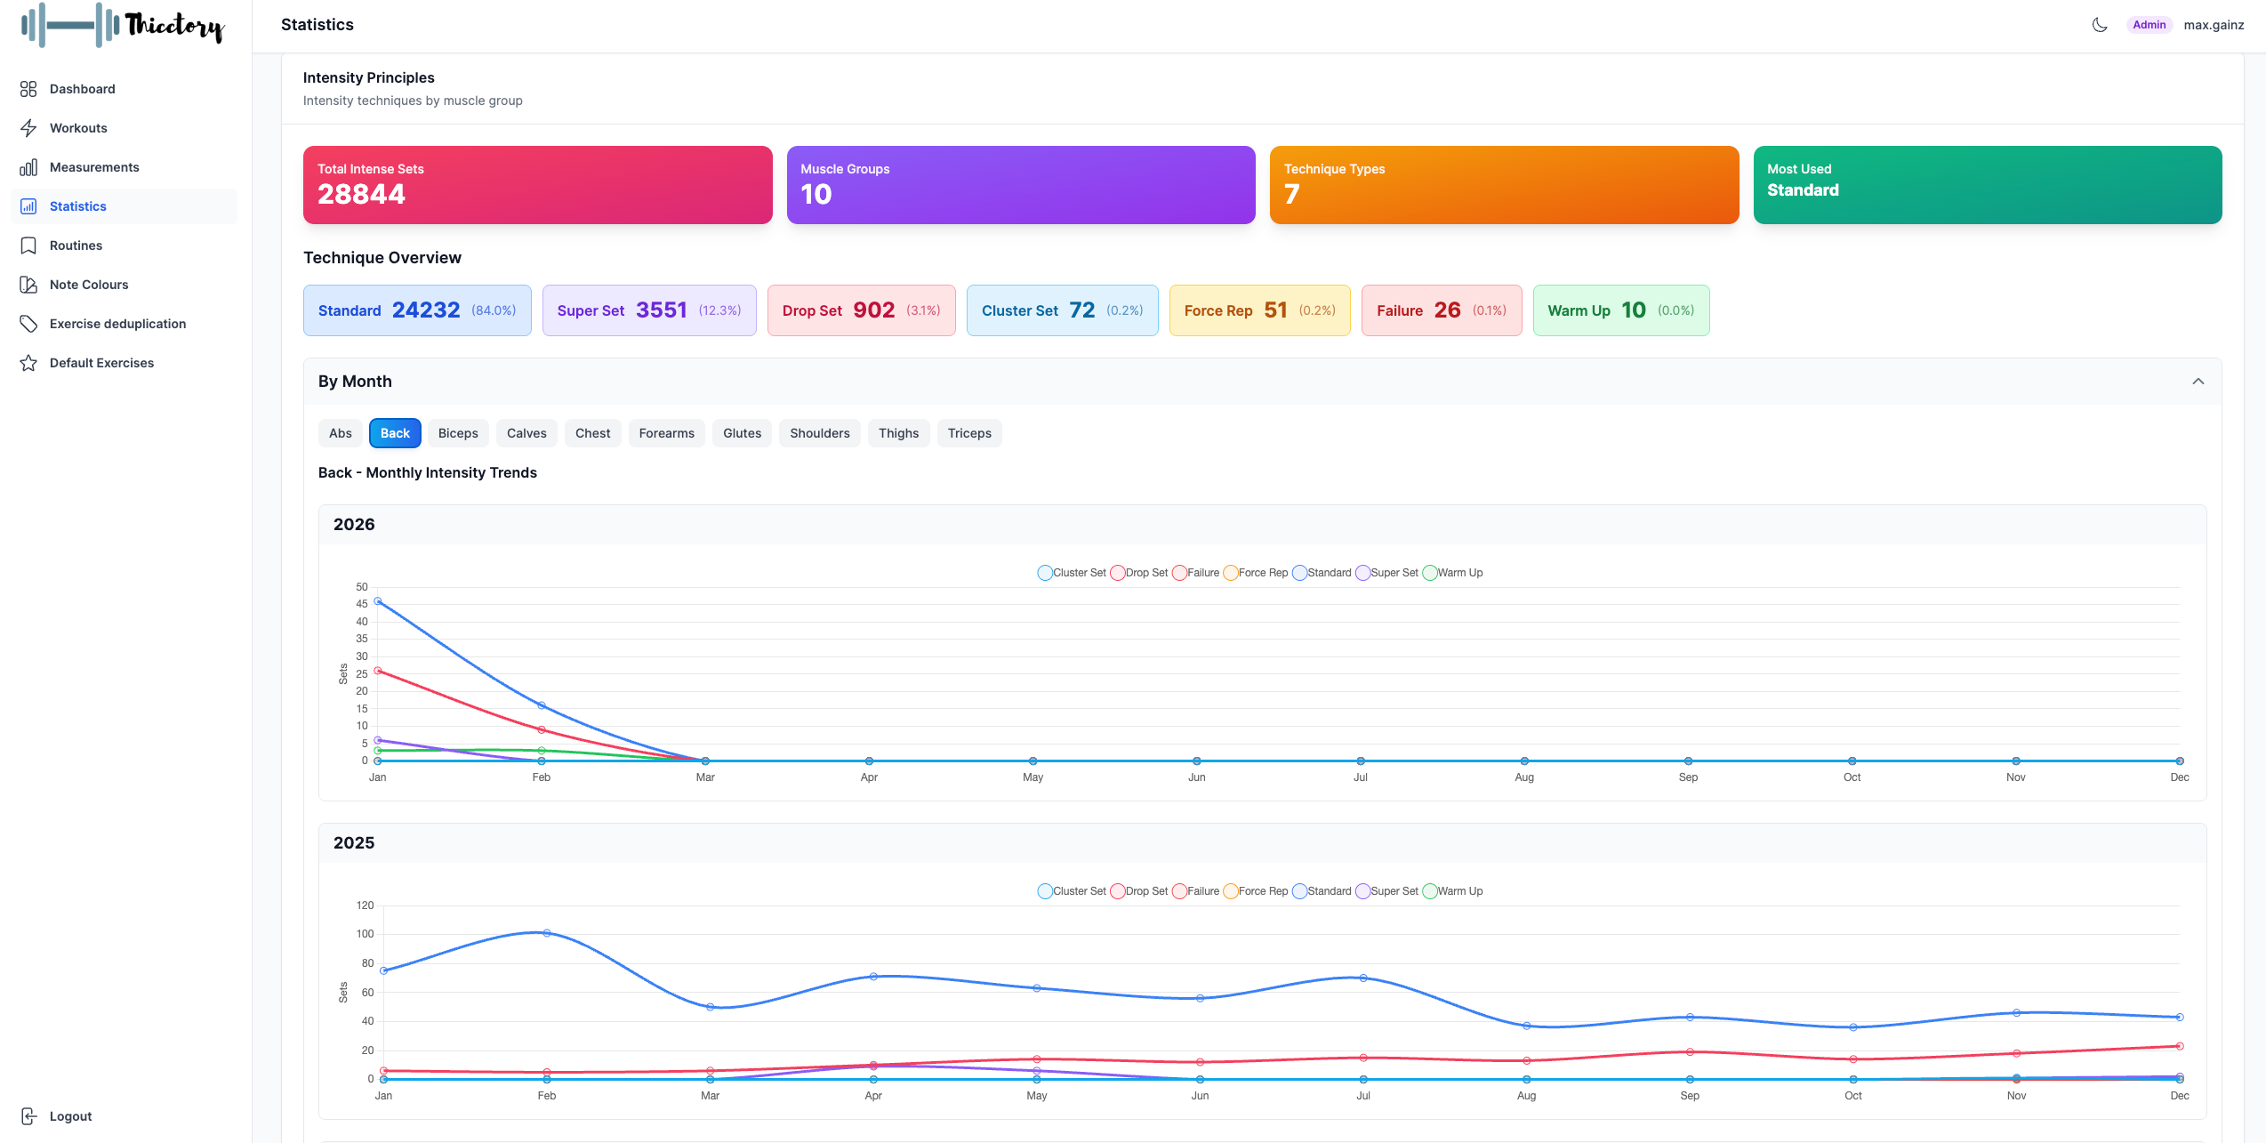Toggle the Failure legend entry for 2025
Screen dimensions: 2266x1143
click(1196, 890)
